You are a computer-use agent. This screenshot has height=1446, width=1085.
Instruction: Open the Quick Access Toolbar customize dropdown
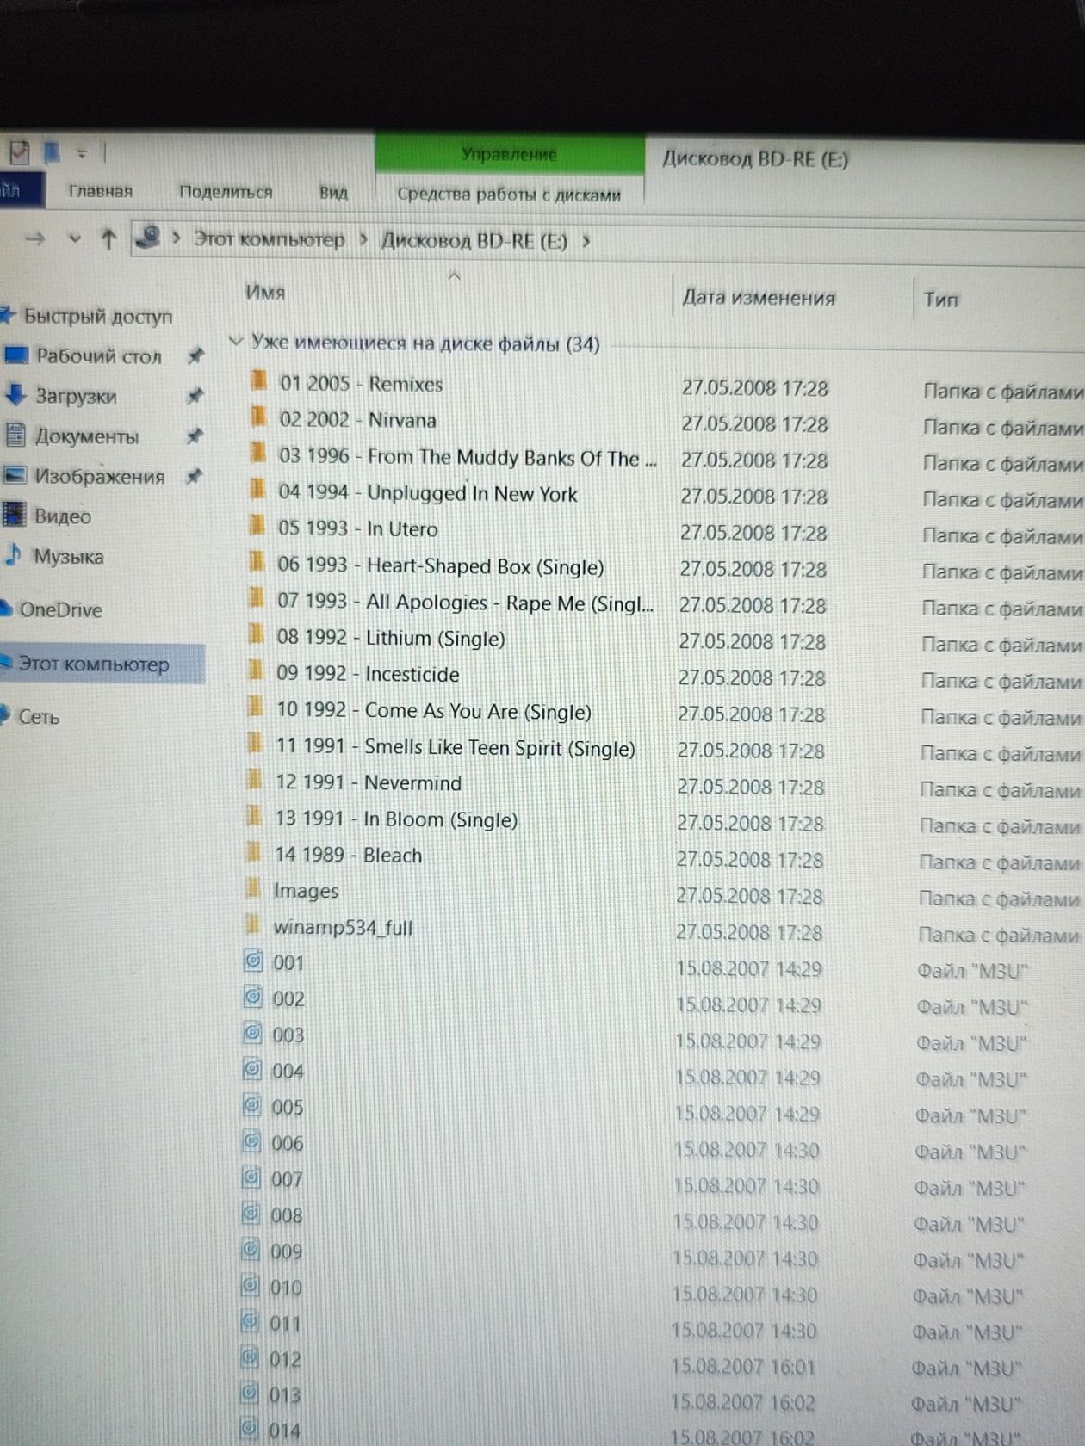(82, 153)
